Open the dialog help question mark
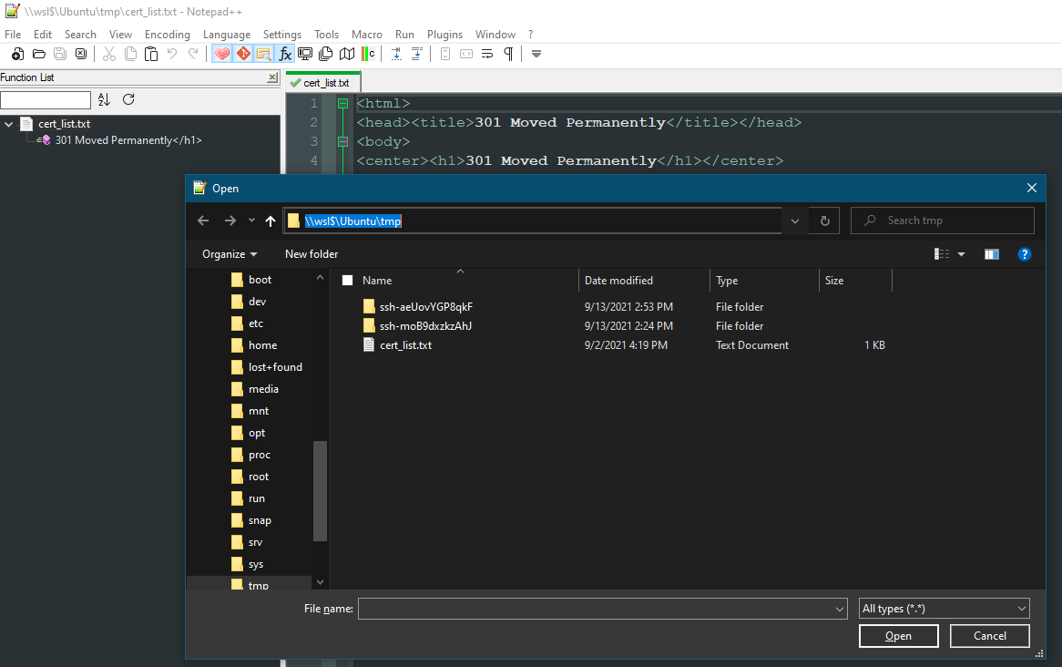 (1024, 254)
